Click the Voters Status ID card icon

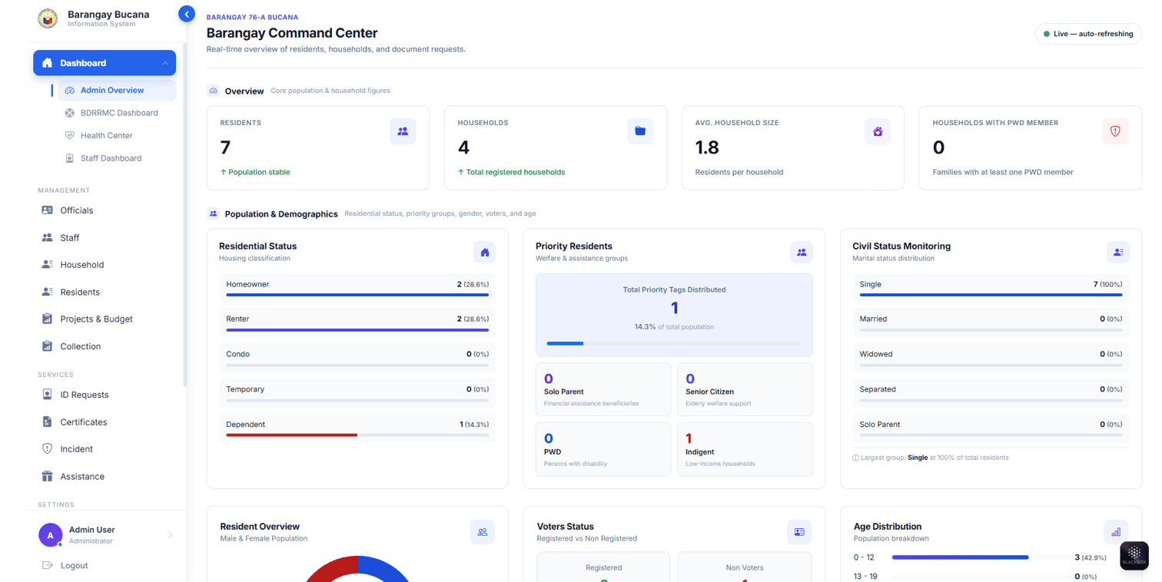pyautogui.click(x=799, y=532)
